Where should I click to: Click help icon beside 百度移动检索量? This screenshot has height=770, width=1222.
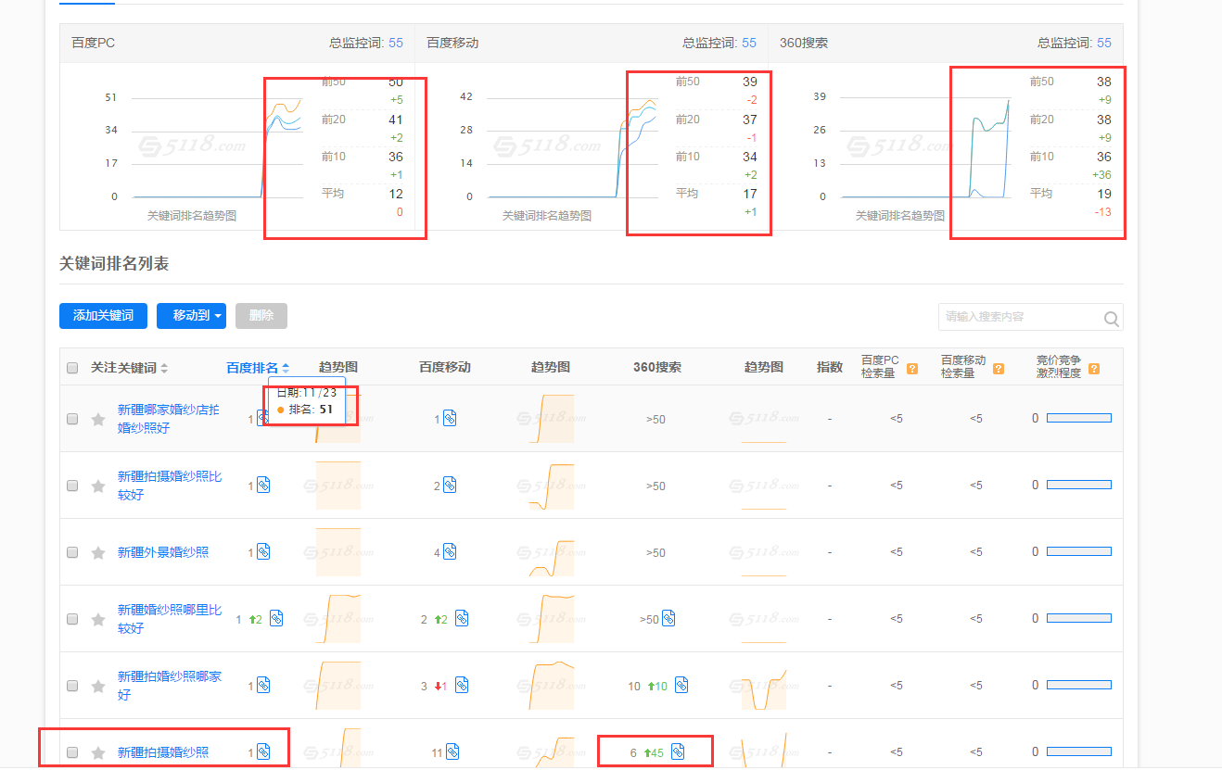(999, 369)
